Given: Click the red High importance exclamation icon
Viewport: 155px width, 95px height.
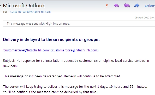Looking at the screenshot, I should [x=107, y=6].
